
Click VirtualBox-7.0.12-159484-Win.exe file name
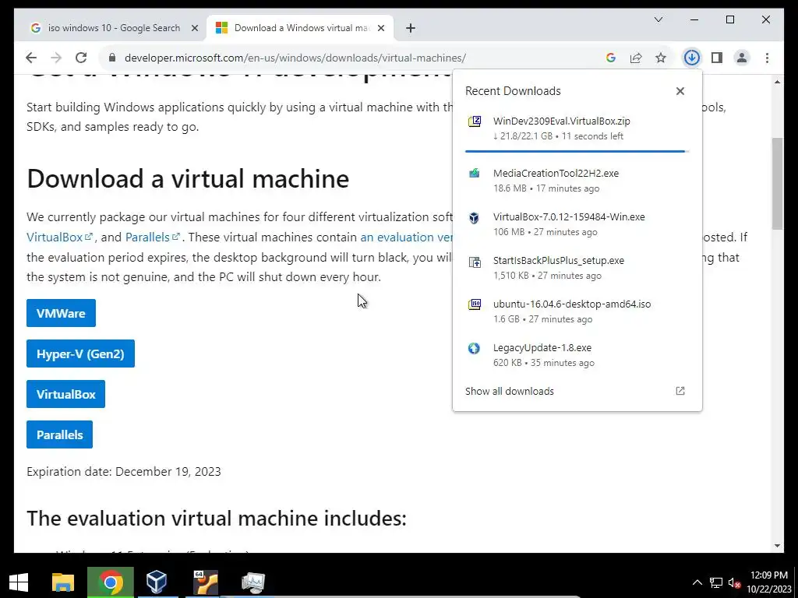click(x=569, y=216)
